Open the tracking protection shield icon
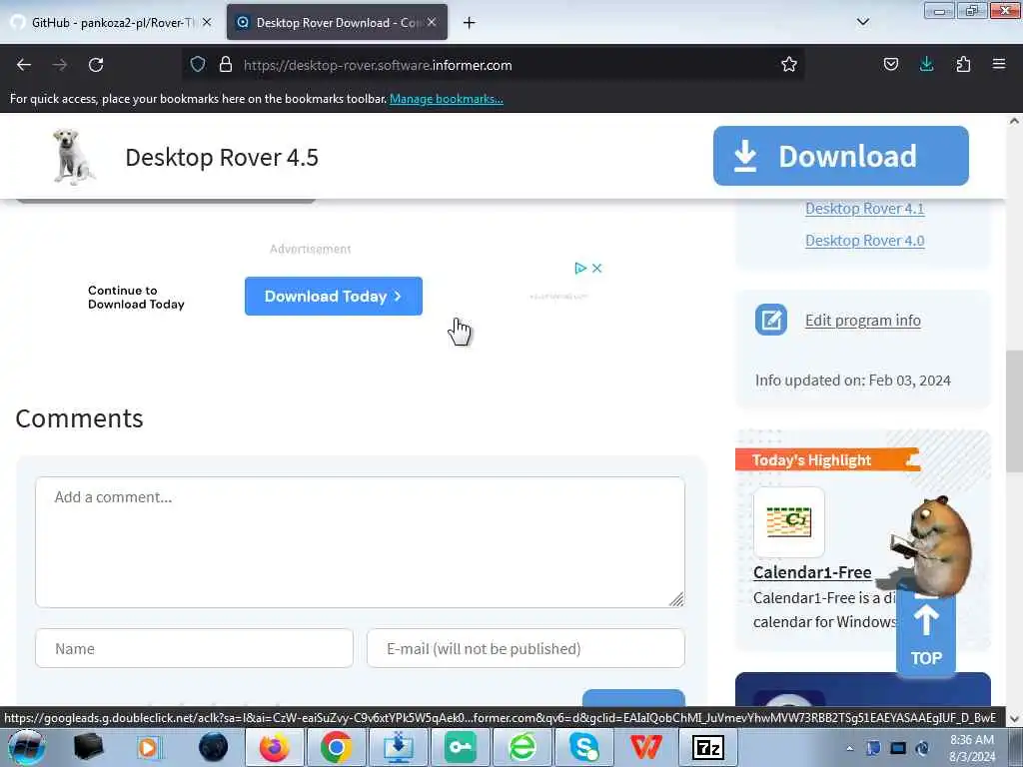Image resolution: width=1023 pixels, height=767 pixels. 198,64
